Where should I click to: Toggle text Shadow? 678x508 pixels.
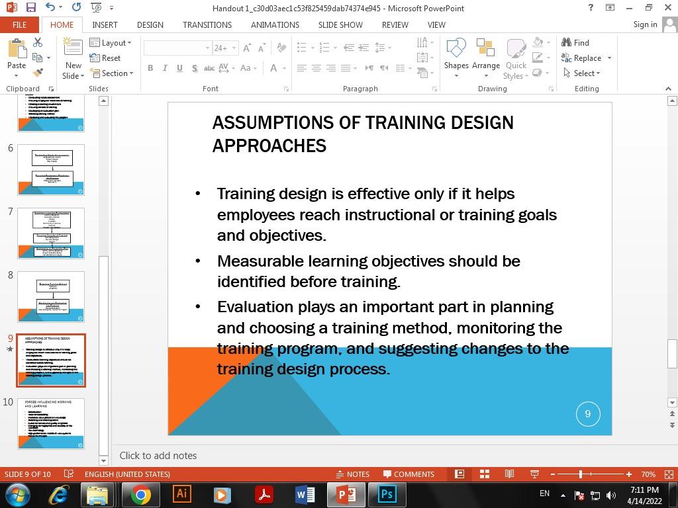pyautogui.click(x=195, y=68)
